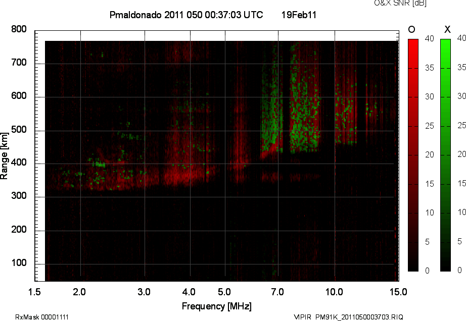The image size is (466, 321).
Task: Select the date label '19Feb11'
Action: [299, 15]
